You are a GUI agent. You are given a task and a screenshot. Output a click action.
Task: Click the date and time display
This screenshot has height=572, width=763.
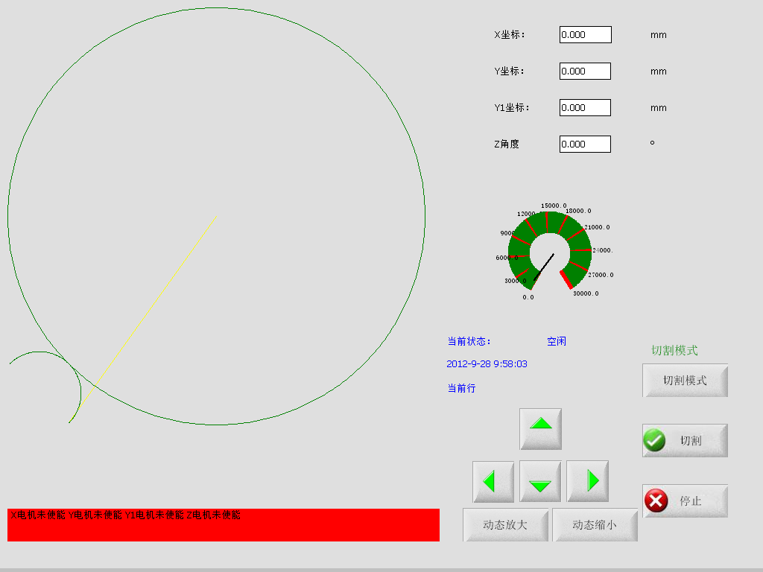coord(487,364)
